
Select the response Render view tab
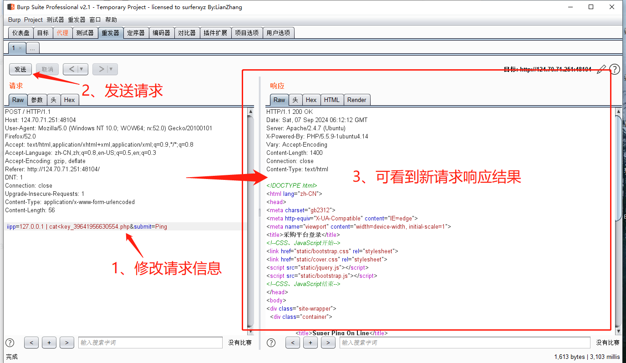tap(357, 100)
